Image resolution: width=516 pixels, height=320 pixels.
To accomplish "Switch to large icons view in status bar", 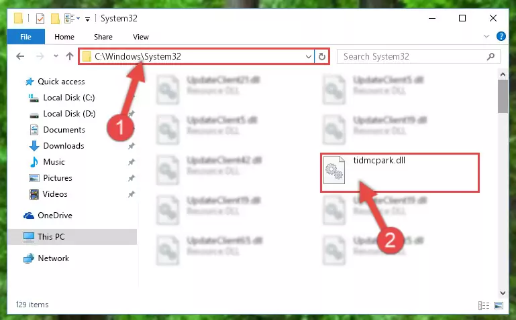I will pos(499,305).
